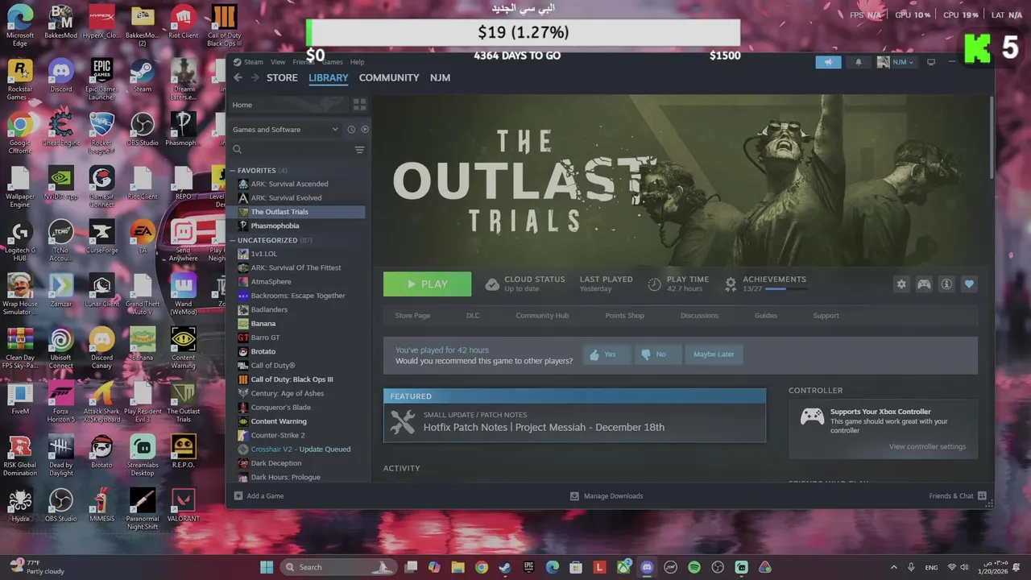Open the Discussions tab
This screenshot has width=1031, height=580.
pos(699,316)
